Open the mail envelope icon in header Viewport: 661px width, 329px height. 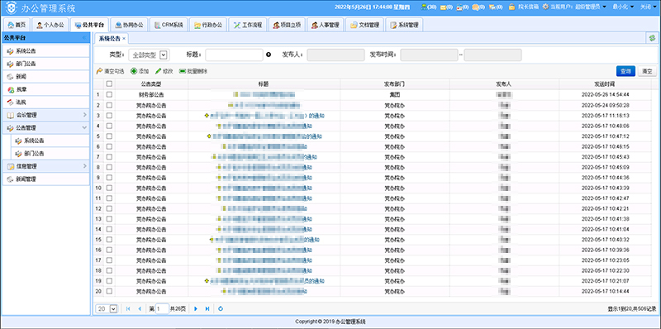click(x=444, y=7)
